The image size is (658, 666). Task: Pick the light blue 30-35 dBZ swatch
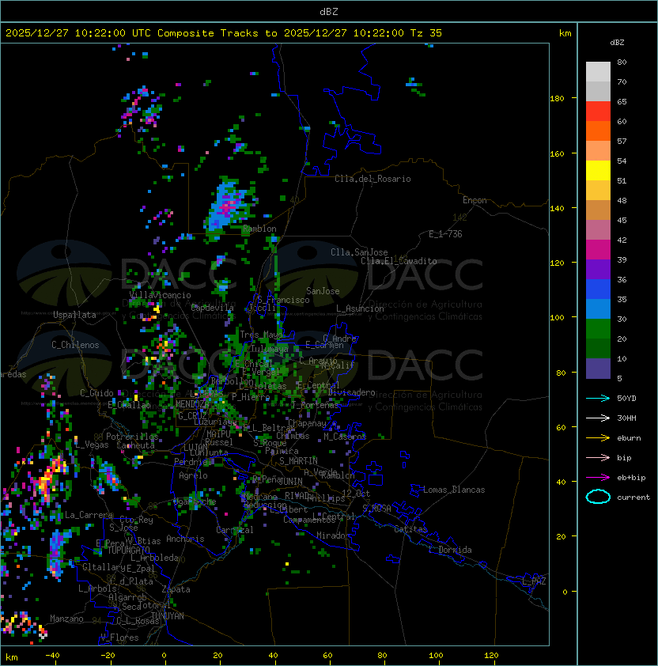[598, 309]
